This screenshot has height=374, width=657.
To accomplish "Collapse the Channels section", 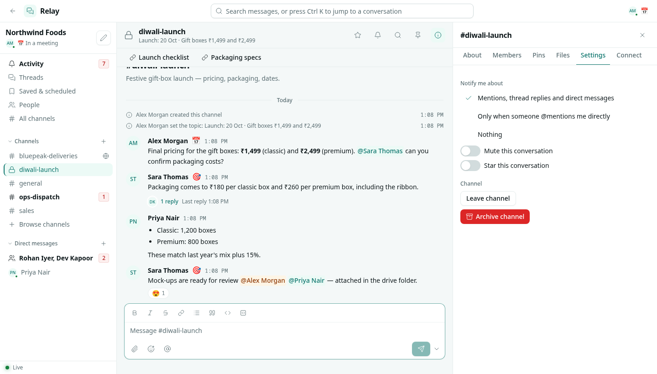I will pyautogui.click(x=24, y=141).
